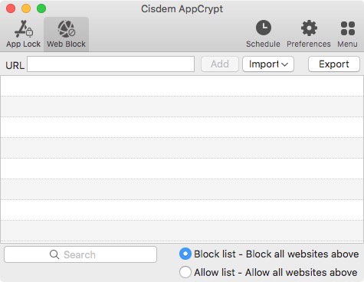364x282 pixels.
Task: Select the first empty row in website list
Action: tap(182, 86)
